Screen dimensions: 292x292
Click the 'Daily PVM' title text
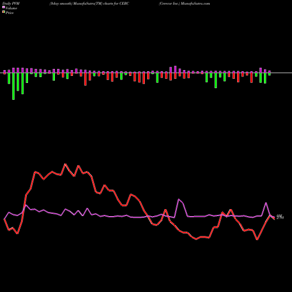point(11,4)
